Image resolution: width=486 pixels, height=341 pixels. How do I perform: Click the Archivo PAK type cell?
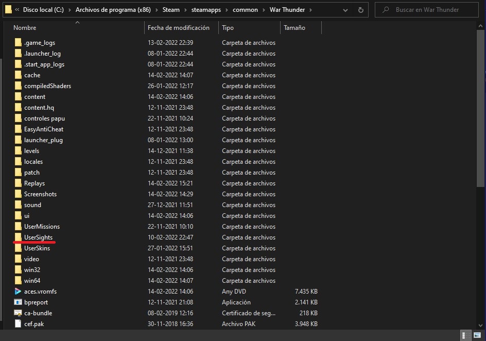click(239, 324)
